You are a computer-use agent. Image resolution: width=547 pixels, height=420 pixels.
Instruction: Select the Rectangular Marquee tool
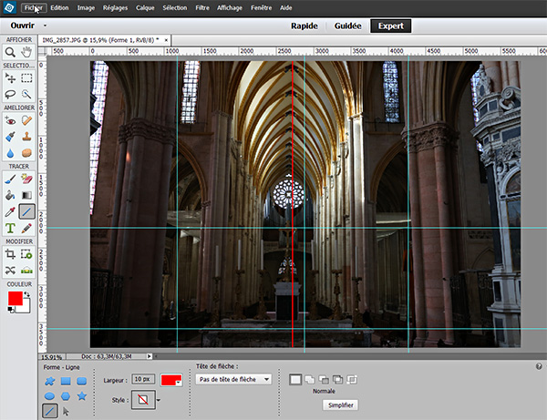point(26,77)
